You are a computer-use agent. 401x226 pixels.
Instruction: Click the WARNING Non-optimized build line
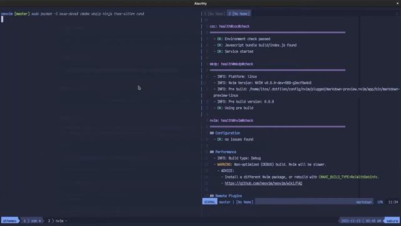(x=270, y=164)
